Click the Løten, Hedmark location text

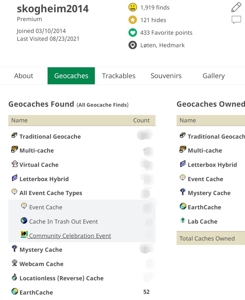pos(162,45)
